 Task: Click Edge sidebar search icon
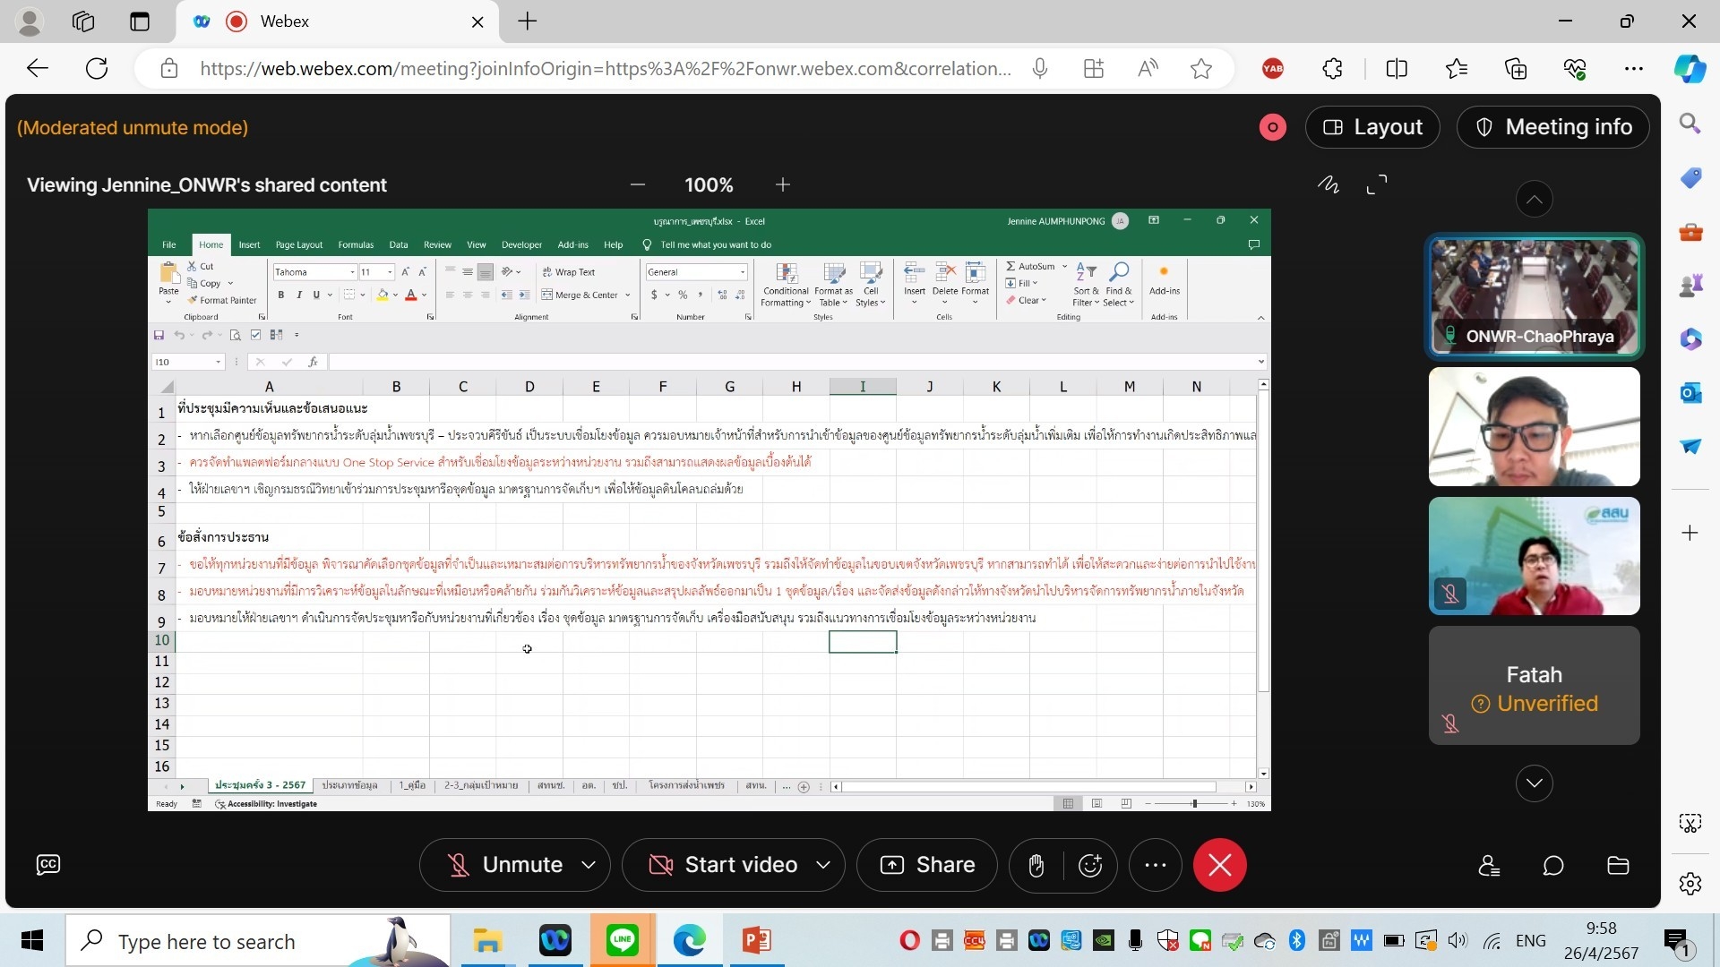point(1690,124)
